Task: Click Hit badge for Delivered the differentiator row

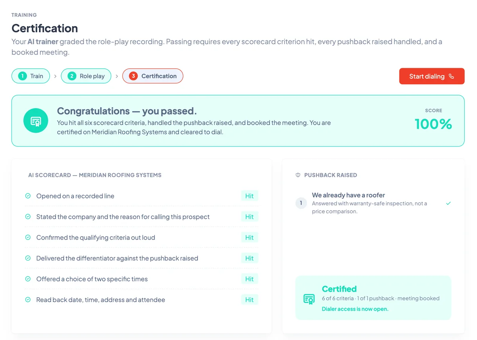Action: tap(250, 258)
